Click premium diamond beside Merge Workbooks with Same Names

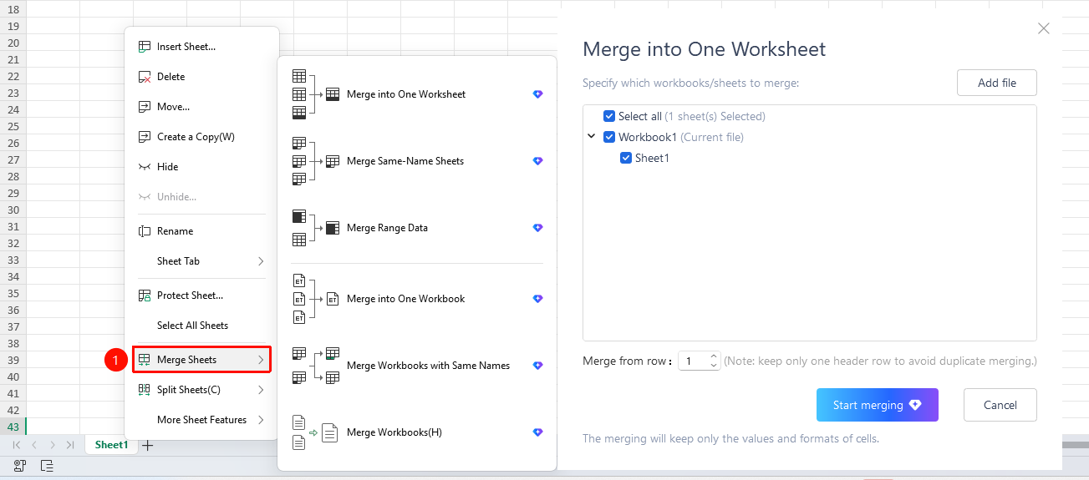(538, 366)
